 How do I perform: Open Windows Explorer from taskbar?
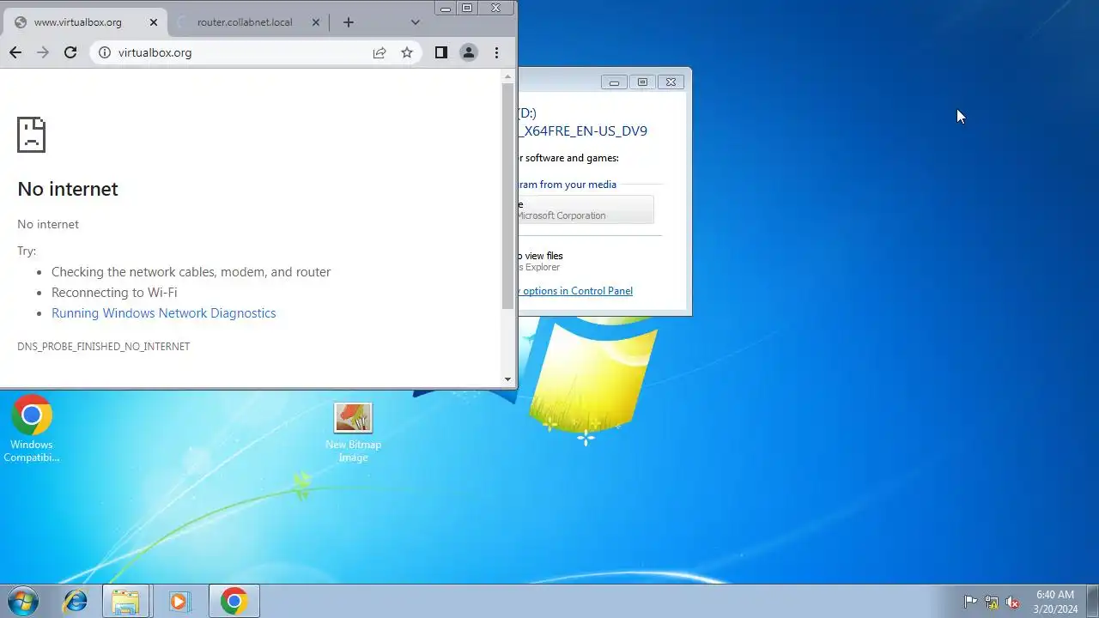[126, 601]
